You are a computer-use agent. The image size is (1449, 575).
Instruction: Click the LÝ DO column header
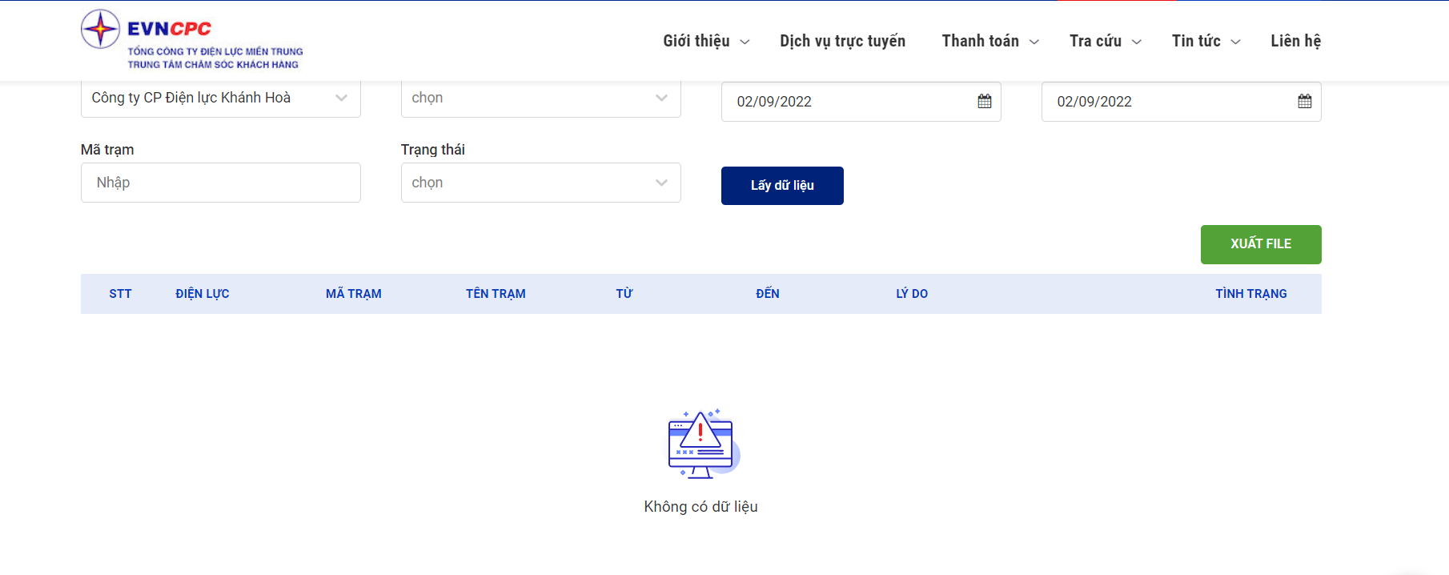pyautogui.click(x=912, y=294)
